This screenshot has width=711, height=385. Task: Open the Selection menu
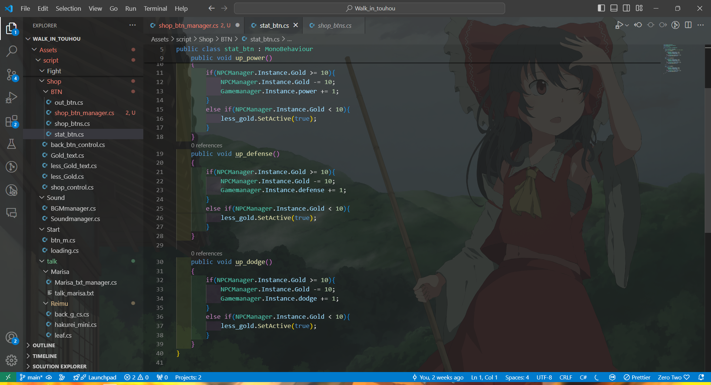click(x=68, y=8)
